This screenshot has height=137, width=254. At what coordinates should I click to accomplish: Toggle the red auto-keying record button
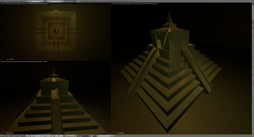coord(92,136)
